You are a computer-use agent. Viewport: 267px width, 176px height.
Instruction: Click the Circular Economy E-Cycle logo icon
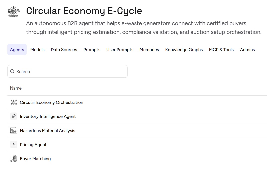[14, 11]
